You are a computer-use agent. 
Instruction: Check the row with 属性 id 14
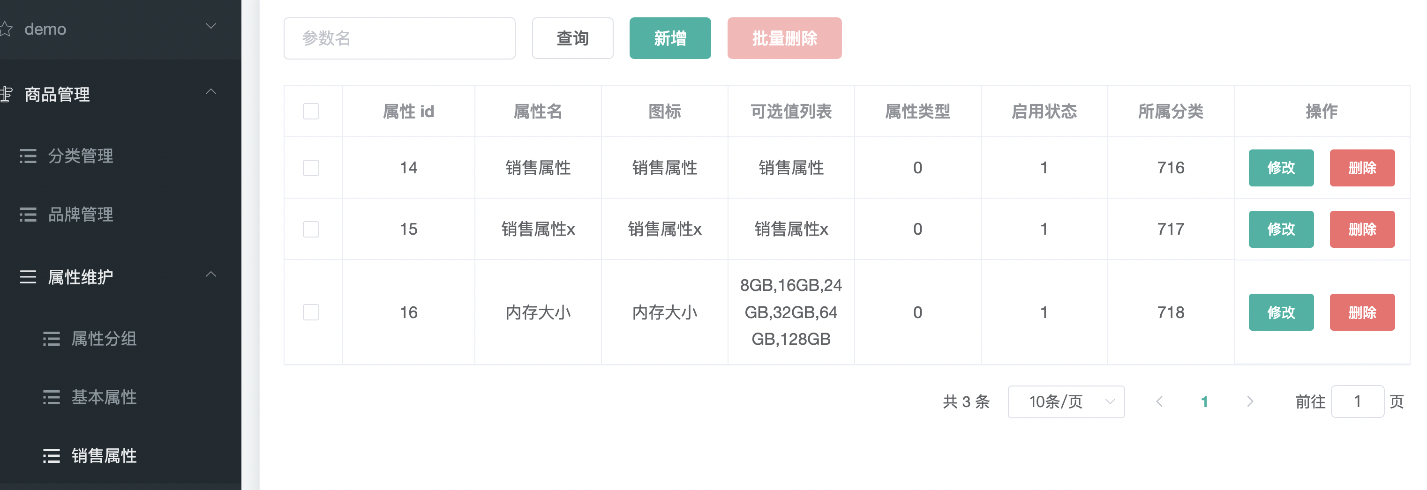311,168
